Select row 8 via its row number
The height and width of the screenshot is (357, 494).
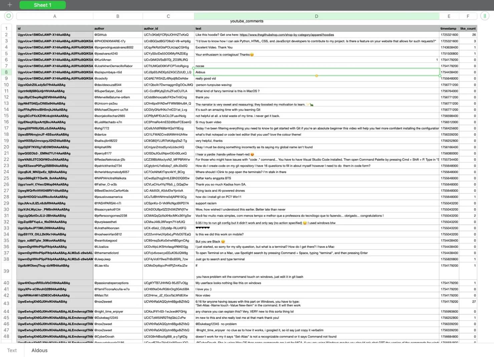(6, 72)
